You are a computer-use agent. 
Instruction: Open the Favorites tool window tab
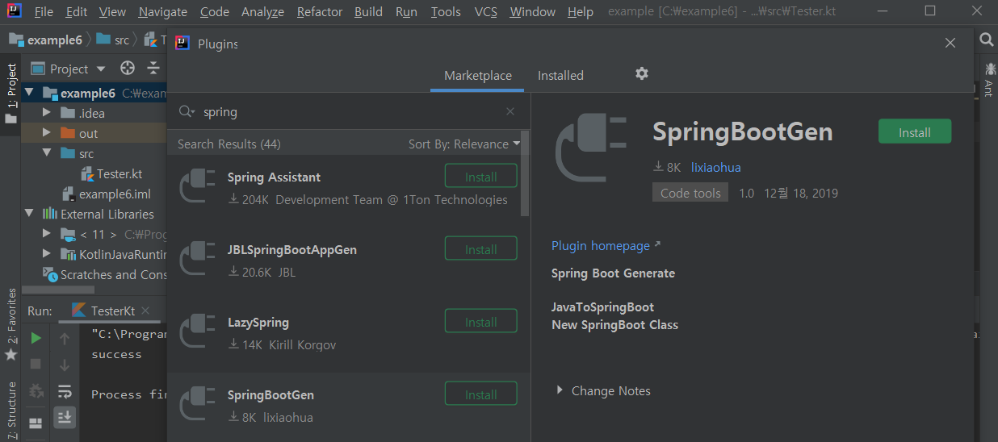click(11, 323)
